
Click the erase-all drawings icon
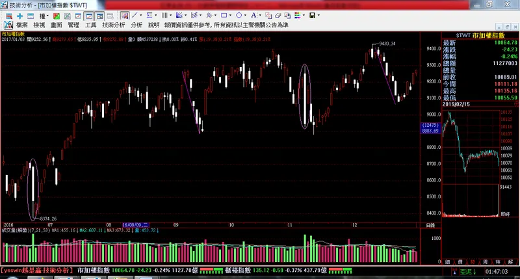point(287,16)
